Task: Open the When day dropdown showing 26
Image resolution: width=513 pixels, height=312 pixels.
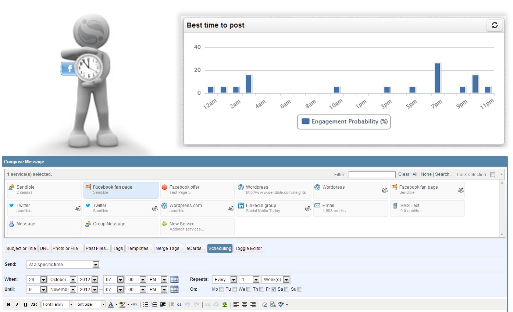Action: [37, 280]
